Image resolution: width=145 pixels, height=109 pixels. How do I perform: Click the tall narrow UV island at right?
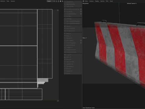(45, 44)
